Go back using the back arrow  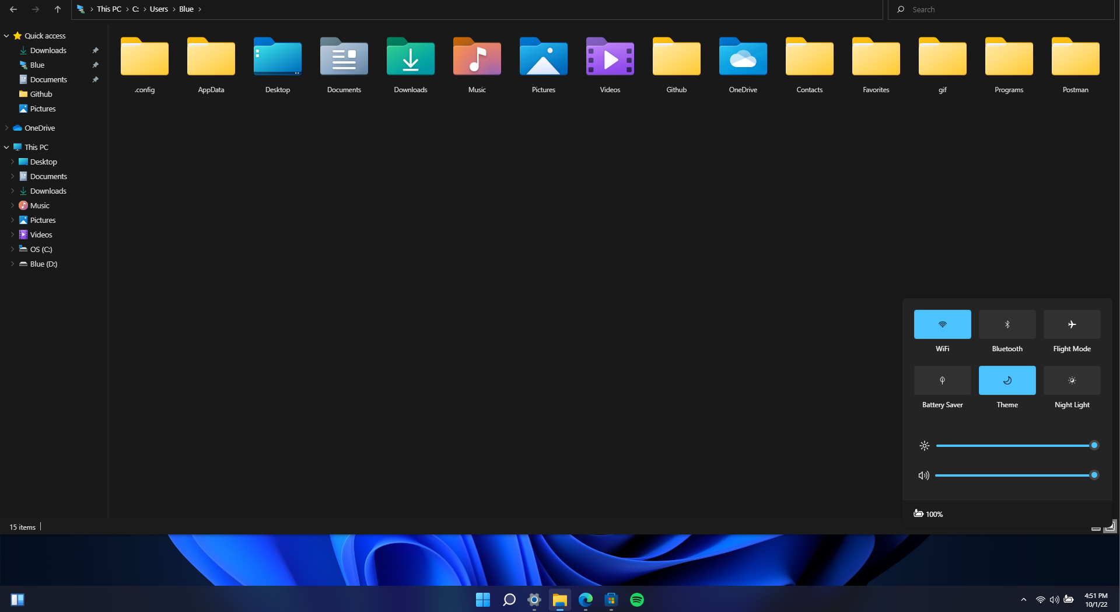pyautogui.click(x=13, y=9)
